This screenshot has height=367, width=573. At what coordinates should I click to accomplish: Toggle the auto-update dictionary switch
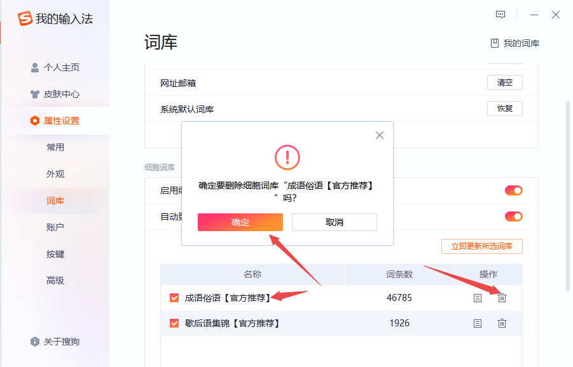click(513, 217)
